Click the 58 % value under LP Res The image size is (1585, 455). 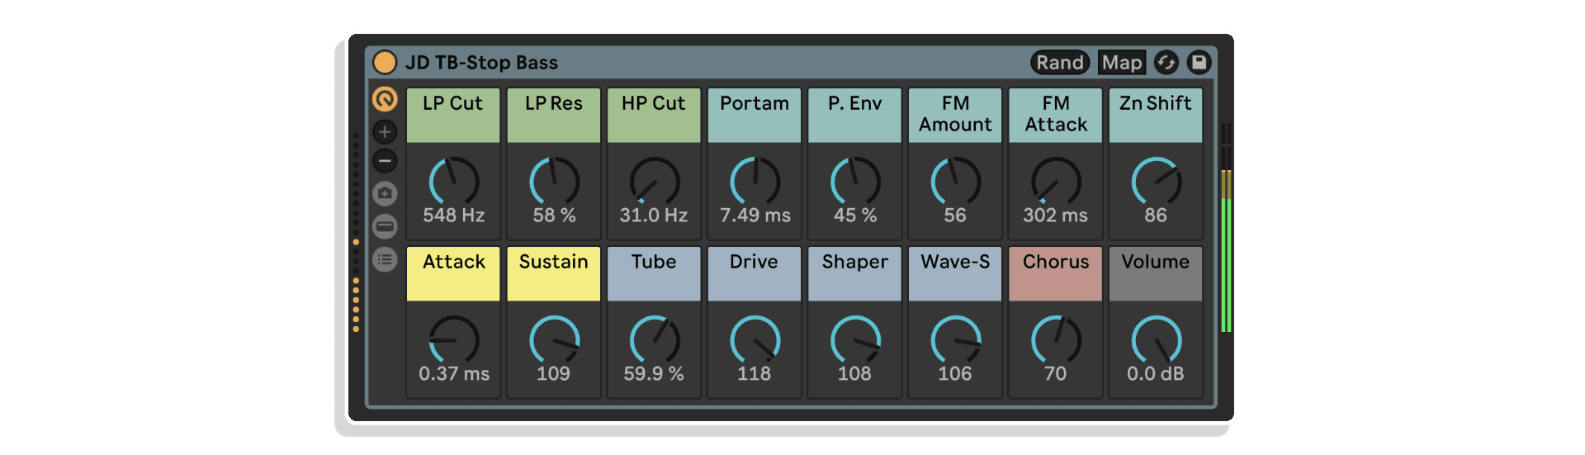tap(554, 216)
